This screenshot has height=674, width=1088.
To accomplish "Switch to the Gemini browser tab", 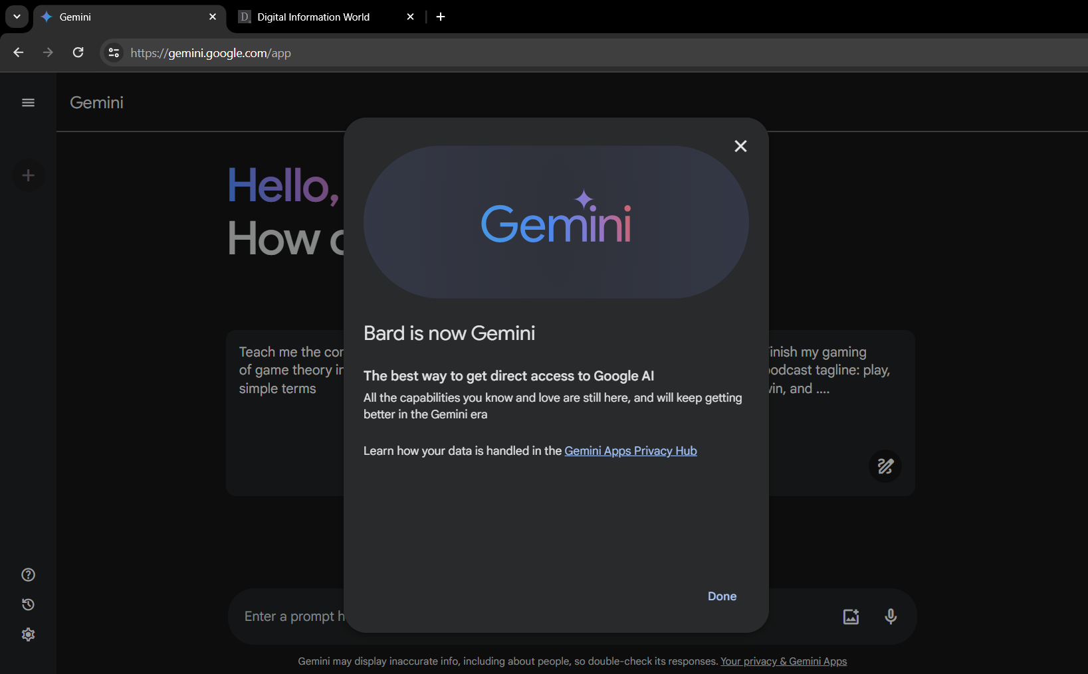I will tap(130, 17).
